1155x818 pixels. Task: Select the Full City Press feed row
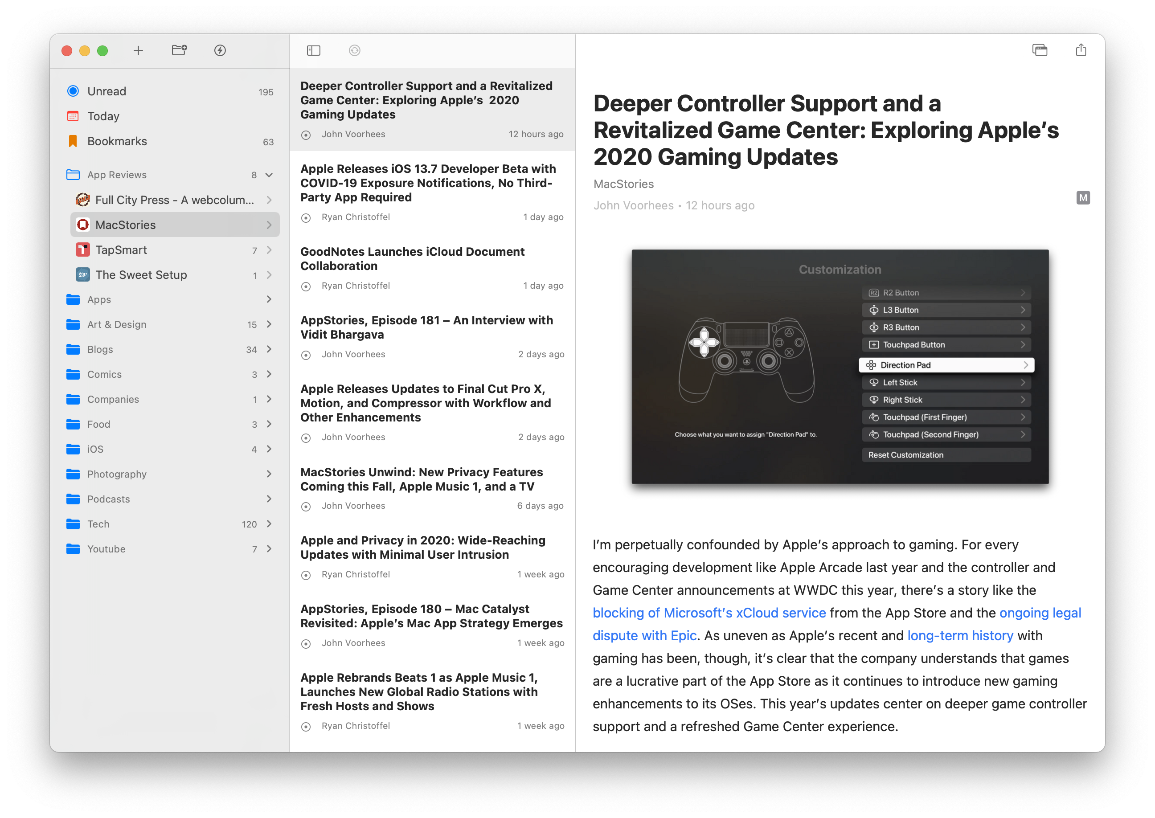coord(175,200)
